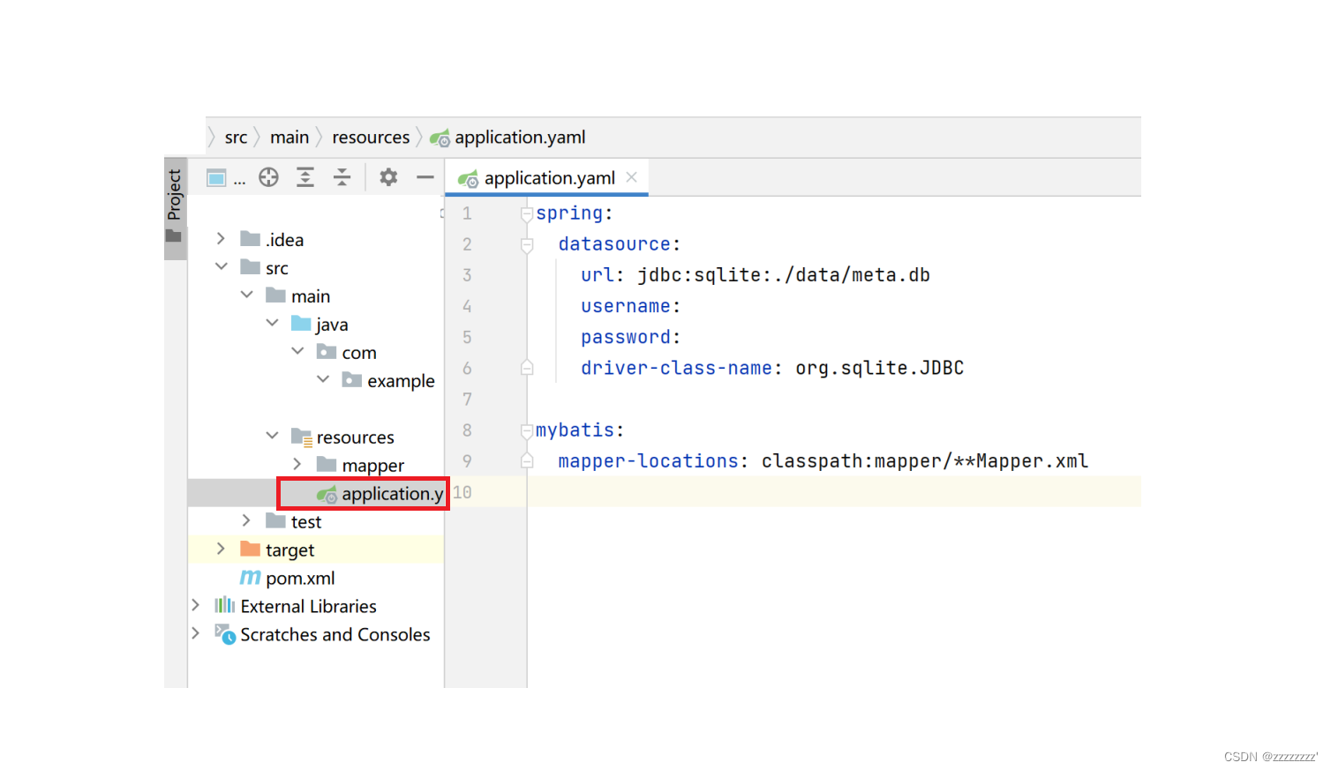
Task: Click folder icon under Project stripe
Action: pyautogui.click(x=174, y=236)
